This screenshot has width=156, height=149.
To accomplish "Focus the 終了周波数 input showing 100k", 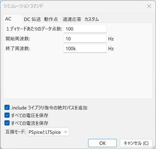I will click(85, 49).
